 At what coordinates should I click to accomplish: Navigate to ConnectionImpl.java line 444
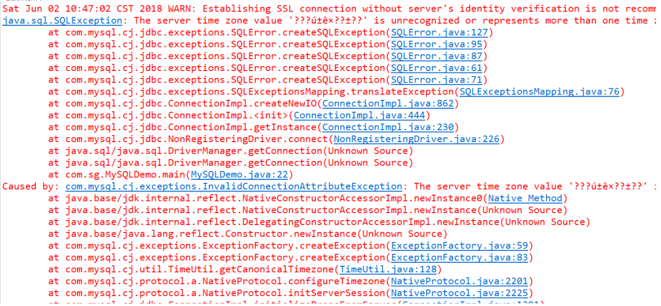360,115
